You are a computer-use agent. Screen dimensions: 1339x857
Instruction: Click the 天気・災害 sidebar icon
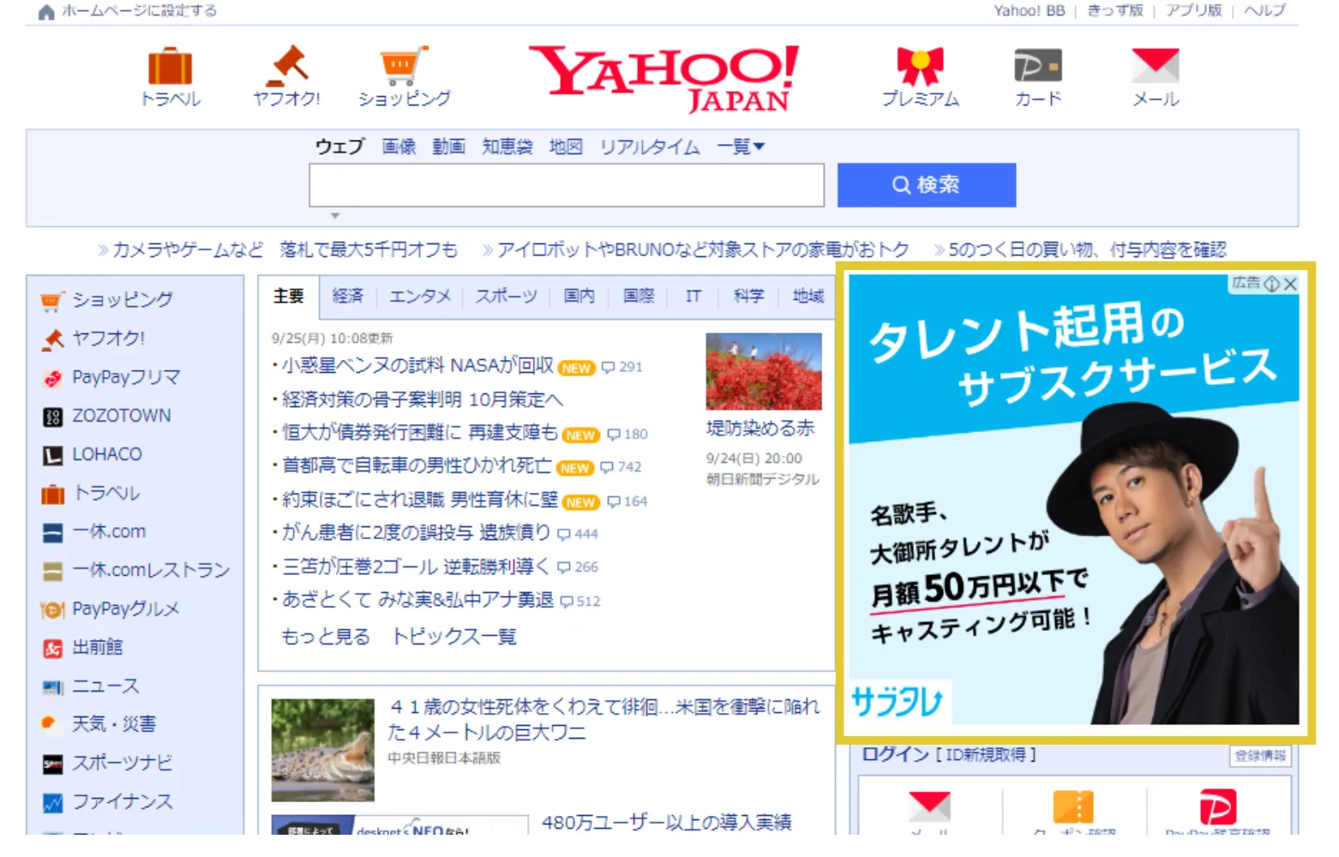click(x=51, y=724)
